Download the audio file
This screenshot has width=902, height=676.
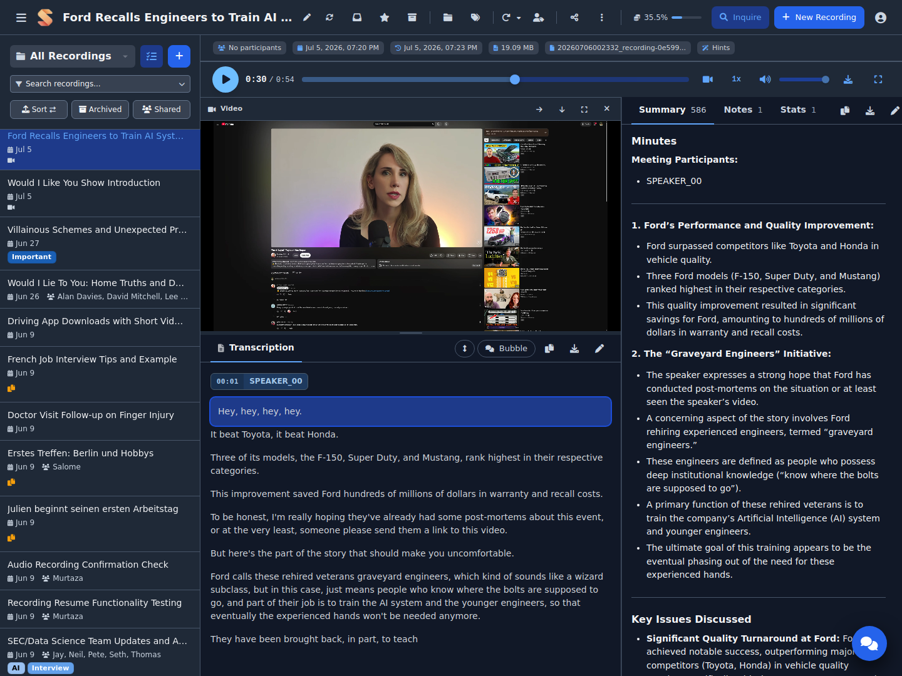click(x=848, y=79)
